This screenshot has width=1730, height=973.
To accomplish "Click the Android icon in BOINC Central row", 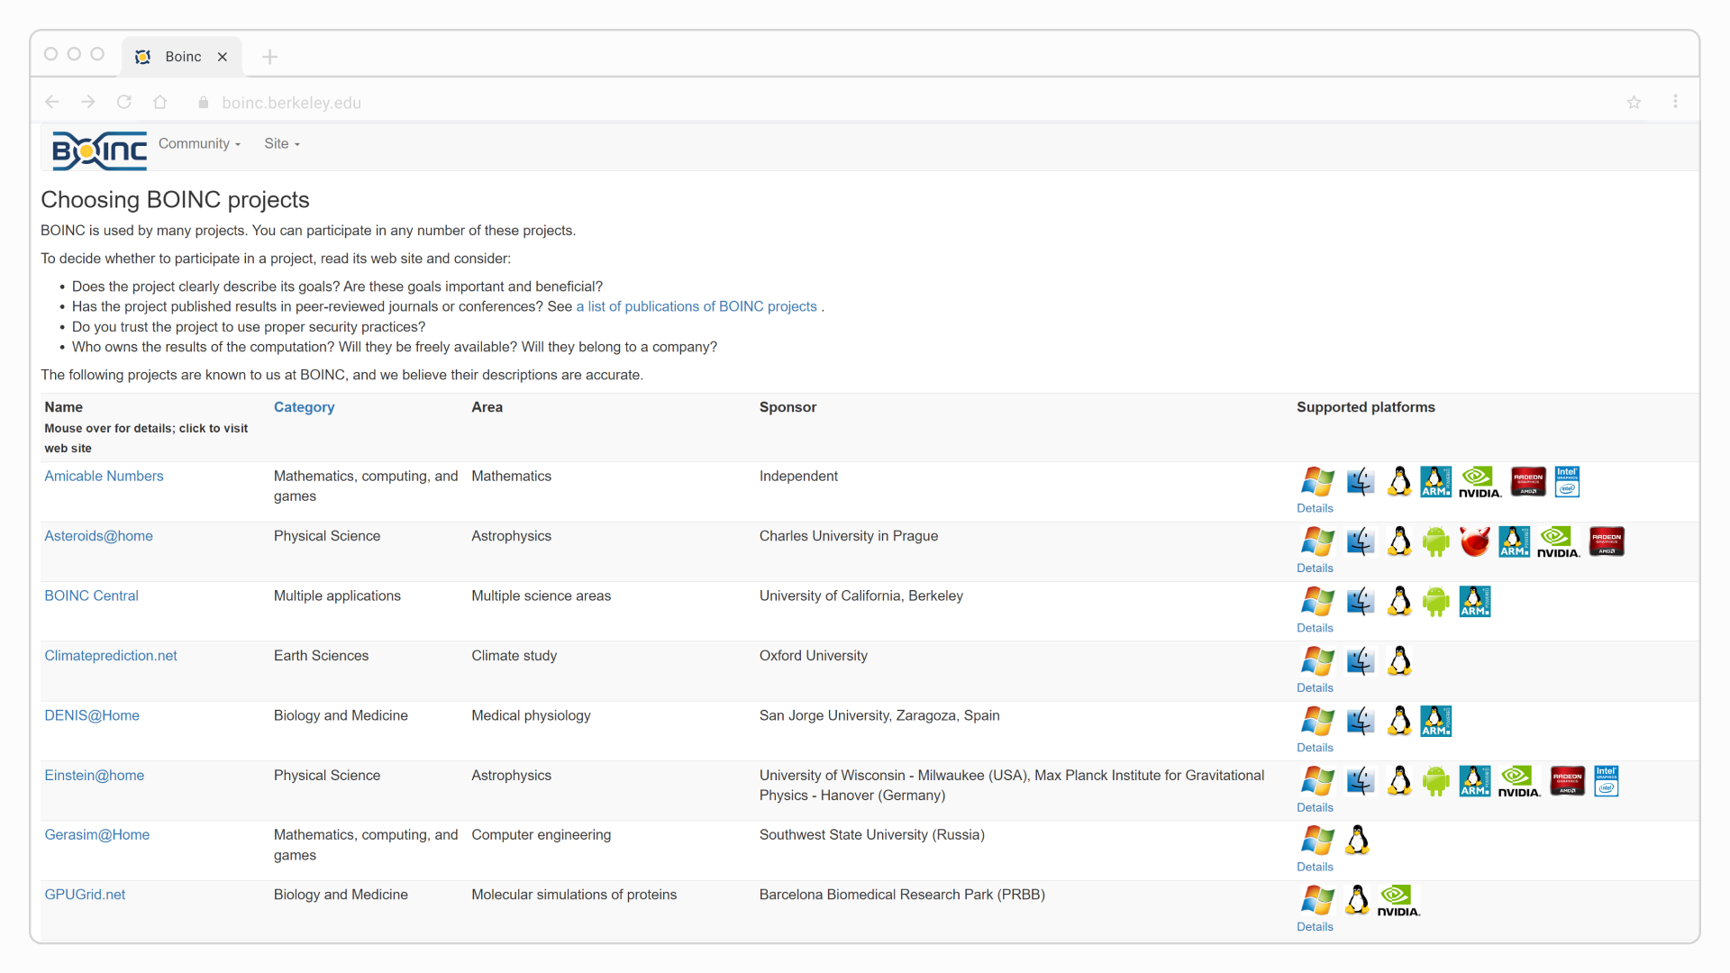I will 1436,602.
